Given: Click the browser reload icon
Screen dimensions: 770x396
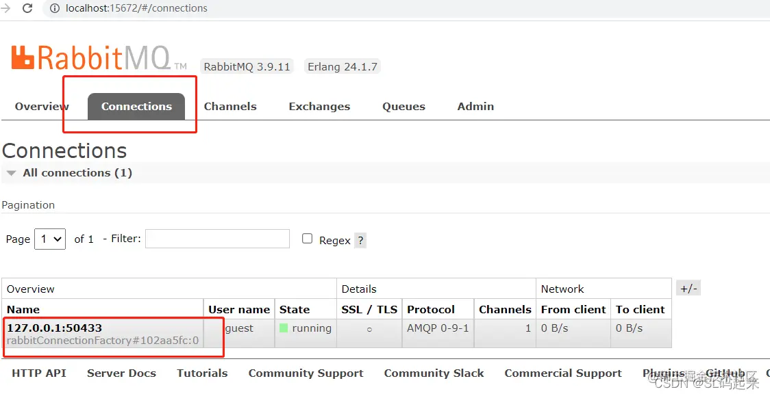Looking at the screenshot, I should tap(27, 8).
